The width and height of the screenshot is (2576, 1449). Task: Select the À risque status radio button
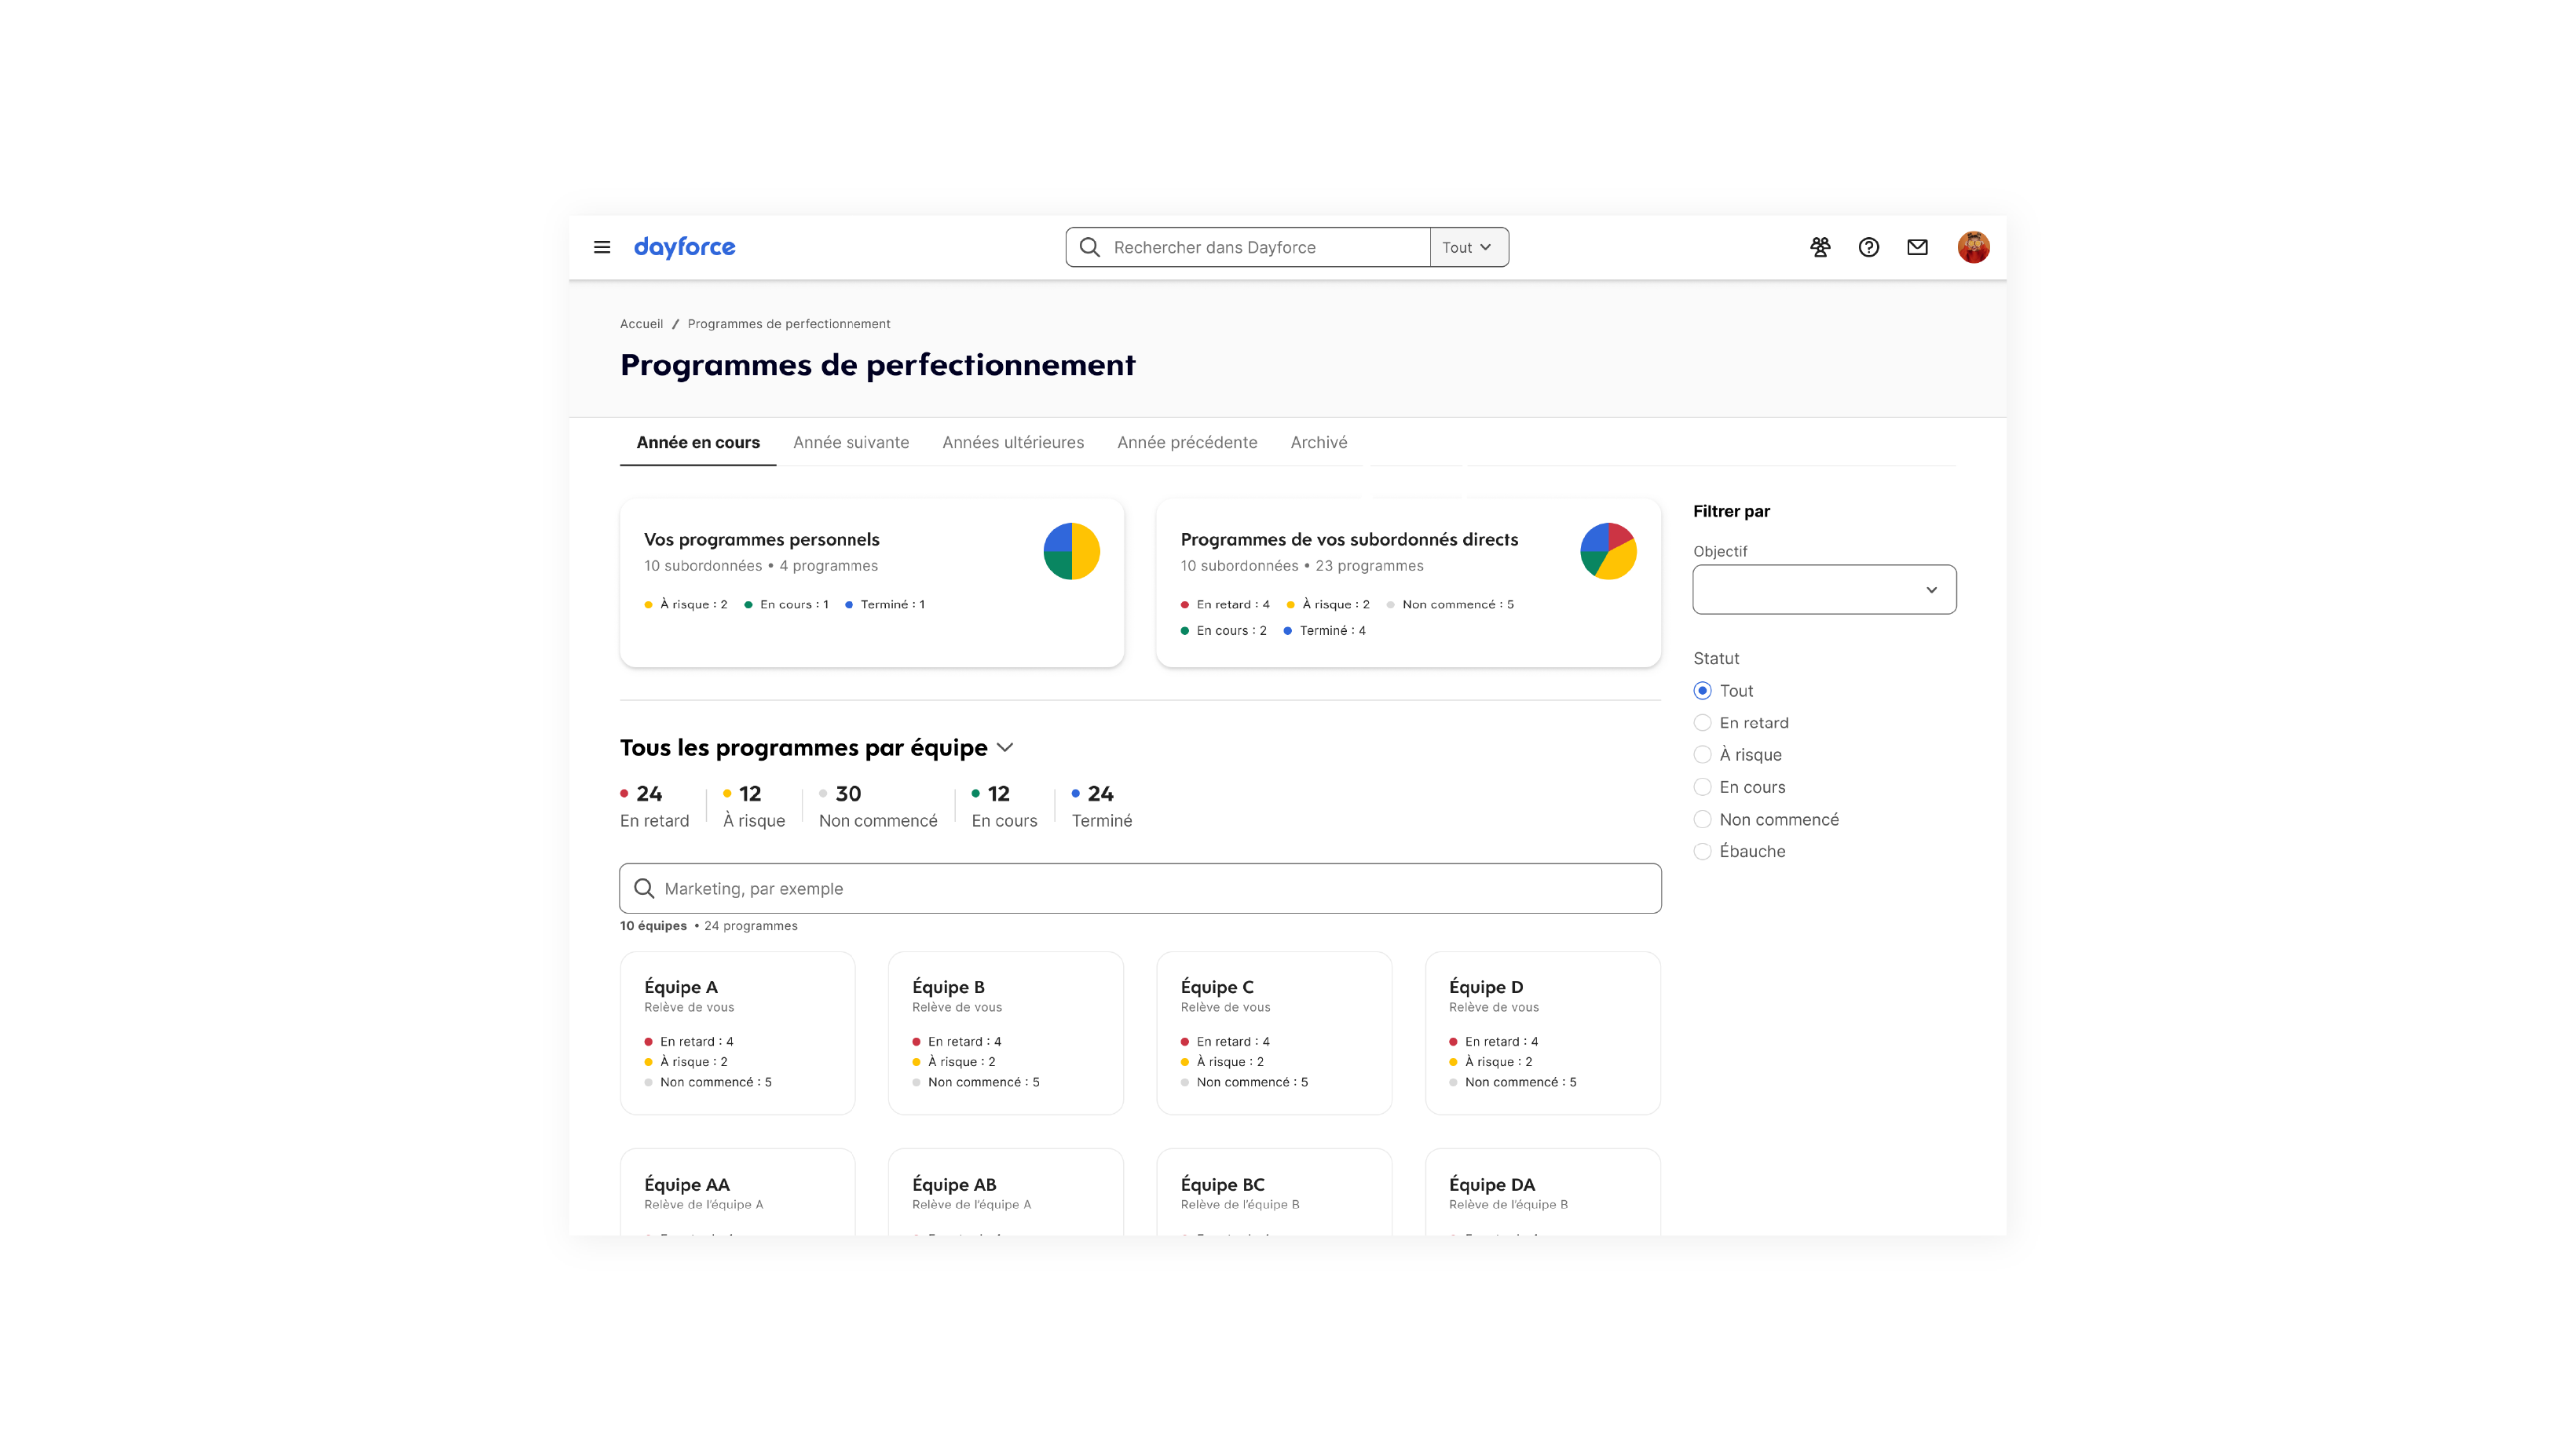1702,754
